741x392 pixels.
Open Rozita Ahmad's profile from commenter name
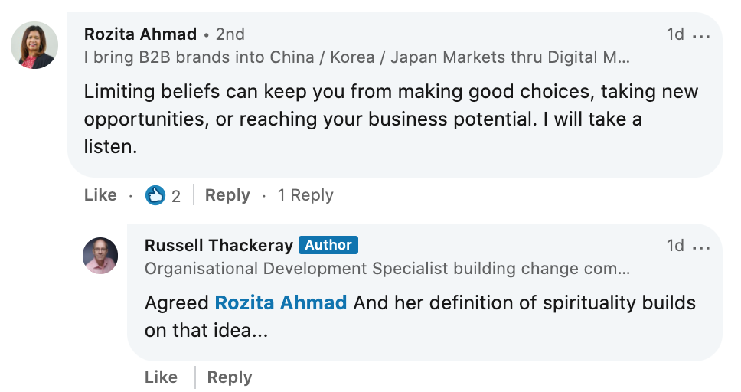(140, 34)
